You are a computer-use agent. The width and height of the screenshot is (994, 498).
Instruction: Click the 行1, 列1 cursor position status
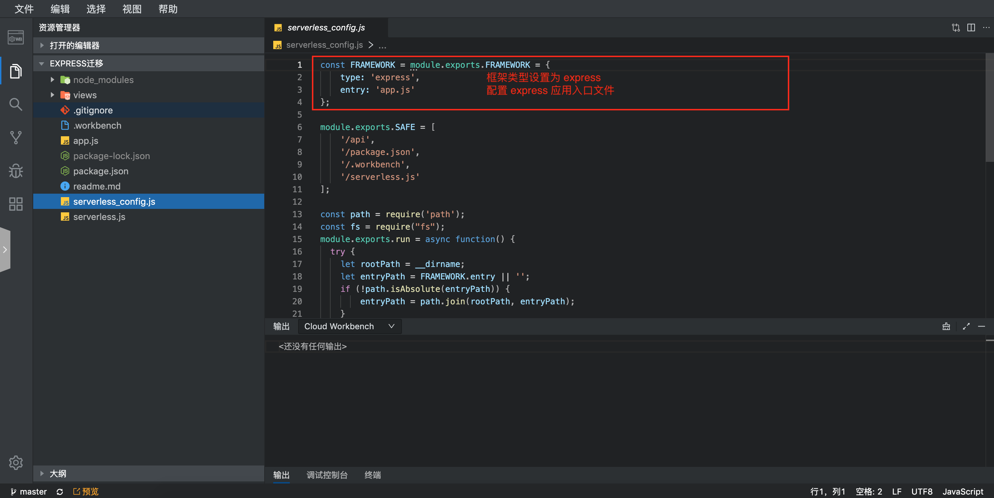coord(828,491)
